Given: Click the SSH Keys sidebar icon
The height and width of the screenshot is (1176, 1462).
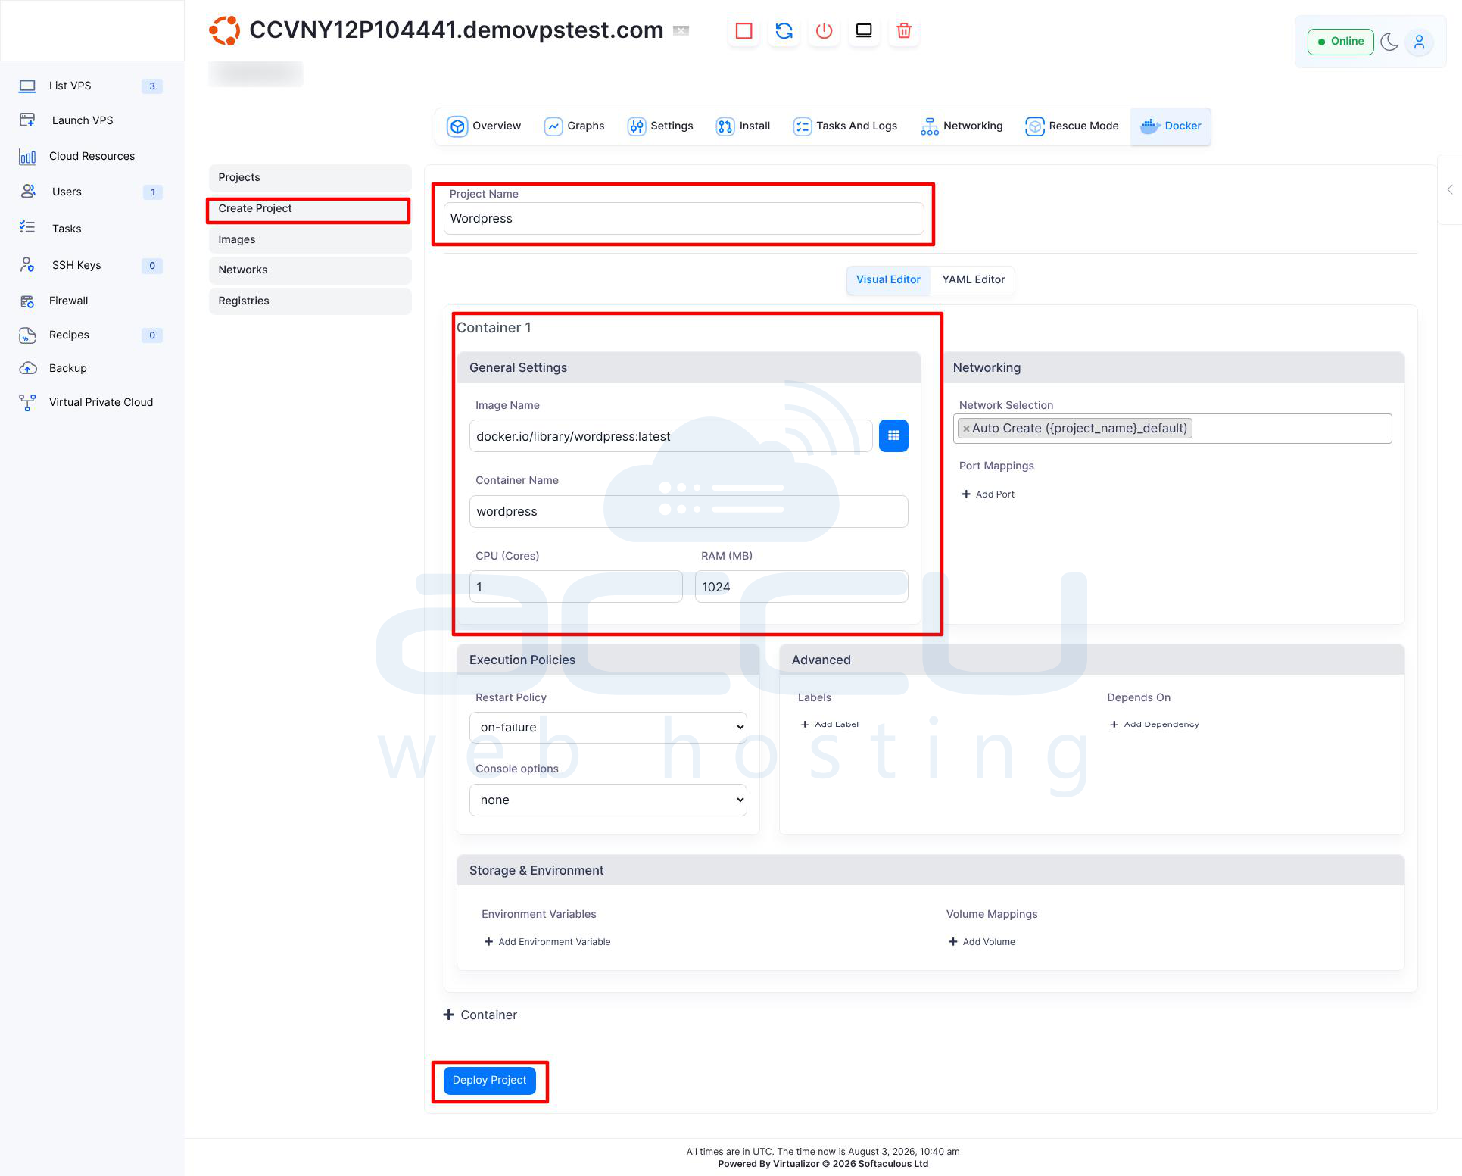Looking at the screenshot, I should [27, 264].
